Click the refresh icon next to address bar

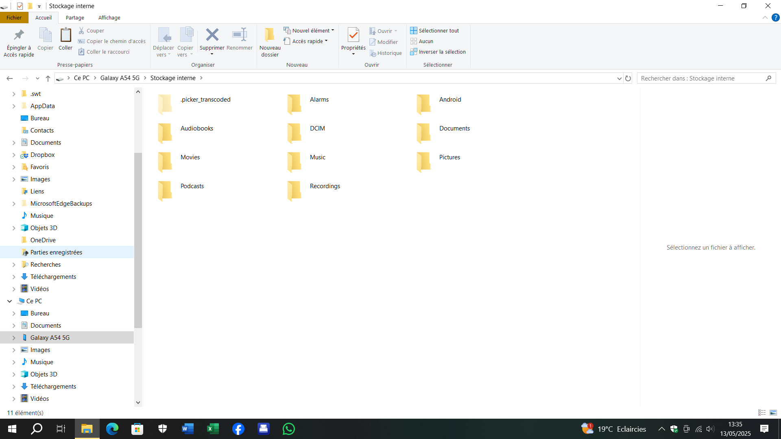coord(628,78)
